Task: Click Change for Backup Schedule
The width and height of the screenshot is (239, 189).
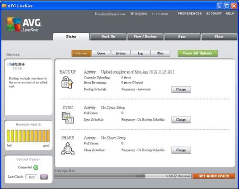Action: point(181,89)
